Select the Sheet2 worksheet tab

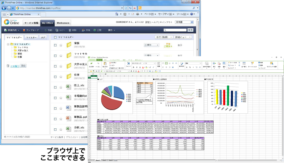pos(104,160)
